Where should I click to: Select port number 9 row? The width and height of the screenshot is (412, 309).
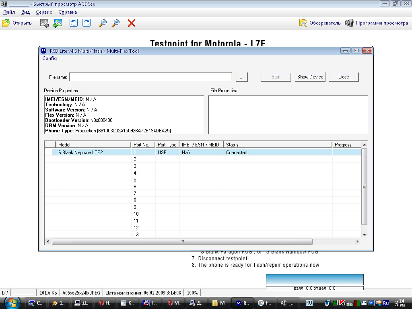[x=203, y=207]
